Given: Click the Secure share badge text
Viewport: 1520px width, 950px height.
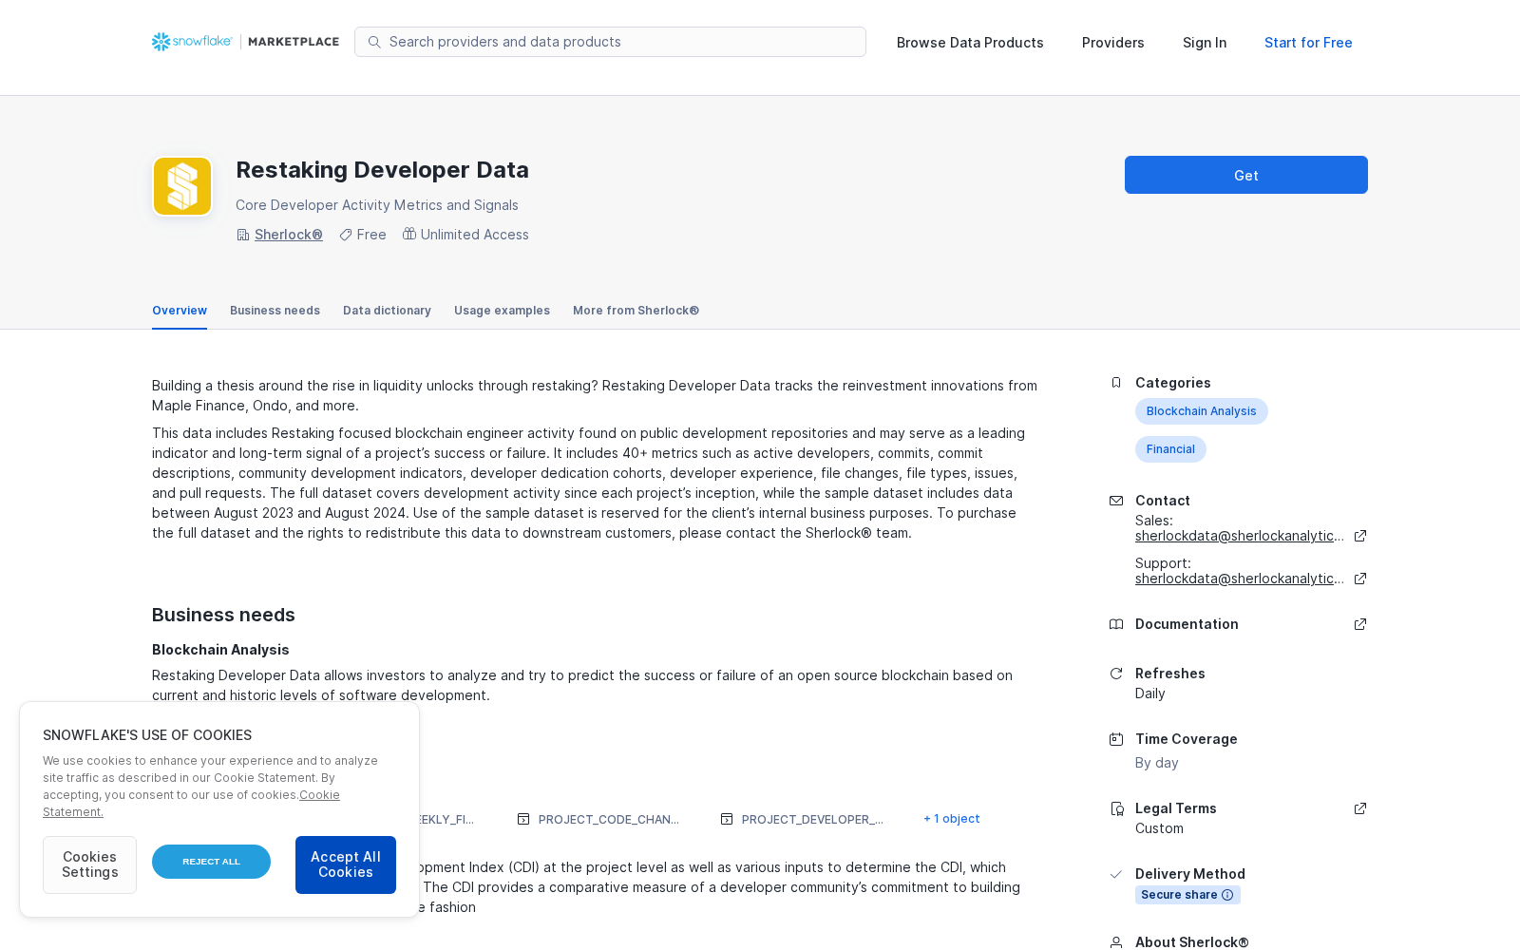Looking at the screenshot, I should tap(1179, 895).
